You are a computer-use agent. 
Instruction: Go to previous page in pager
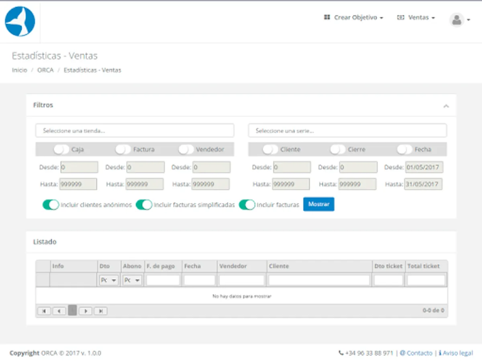(x=59, y=311)
